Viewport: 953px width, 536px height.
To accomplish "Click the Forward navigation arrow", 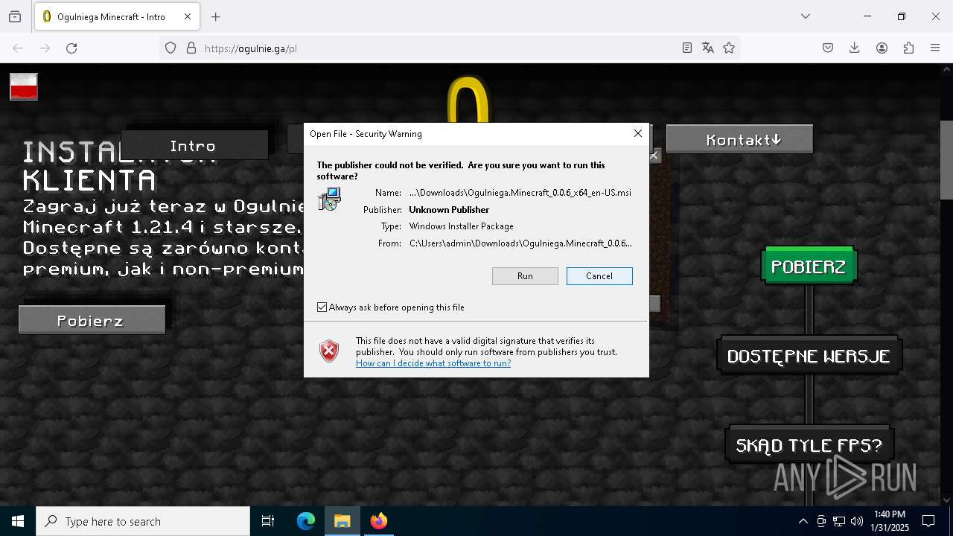I will pos(45,48).
